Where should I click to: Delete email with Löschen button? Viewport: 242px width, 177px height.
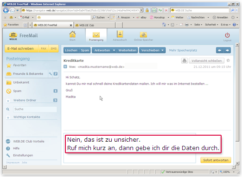71,50
